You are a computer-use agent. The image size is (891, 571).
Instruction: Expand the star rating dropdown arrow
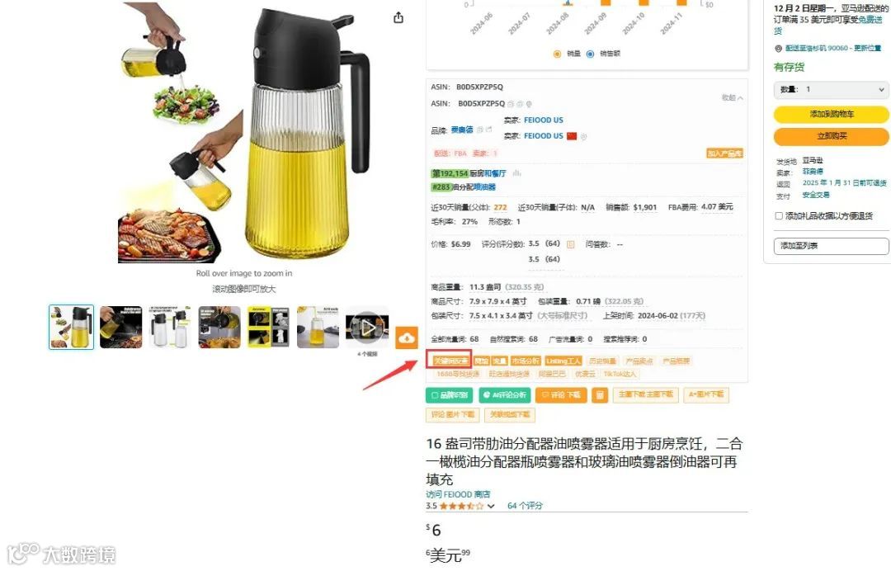(x=491, y=506)
